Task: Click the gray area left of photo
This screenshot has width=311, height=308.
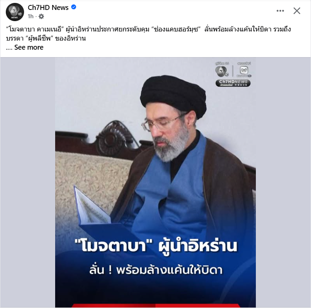Action: [27, 182]
